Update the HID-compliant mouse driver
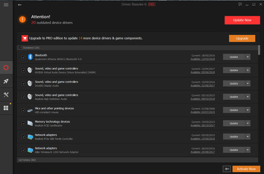Screen dimensions: 264x174 click(x=234, y=110)
